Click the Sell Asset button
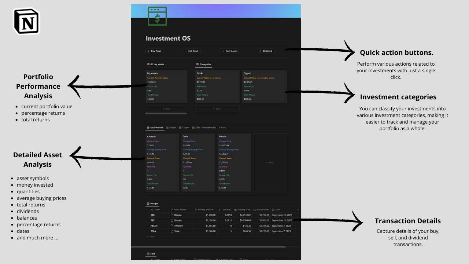 (191, 51)
